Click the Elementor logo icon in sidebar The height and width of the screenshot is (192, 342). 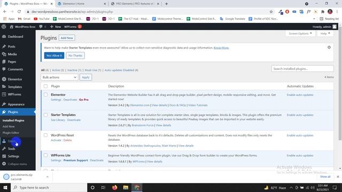click(4, 79)
